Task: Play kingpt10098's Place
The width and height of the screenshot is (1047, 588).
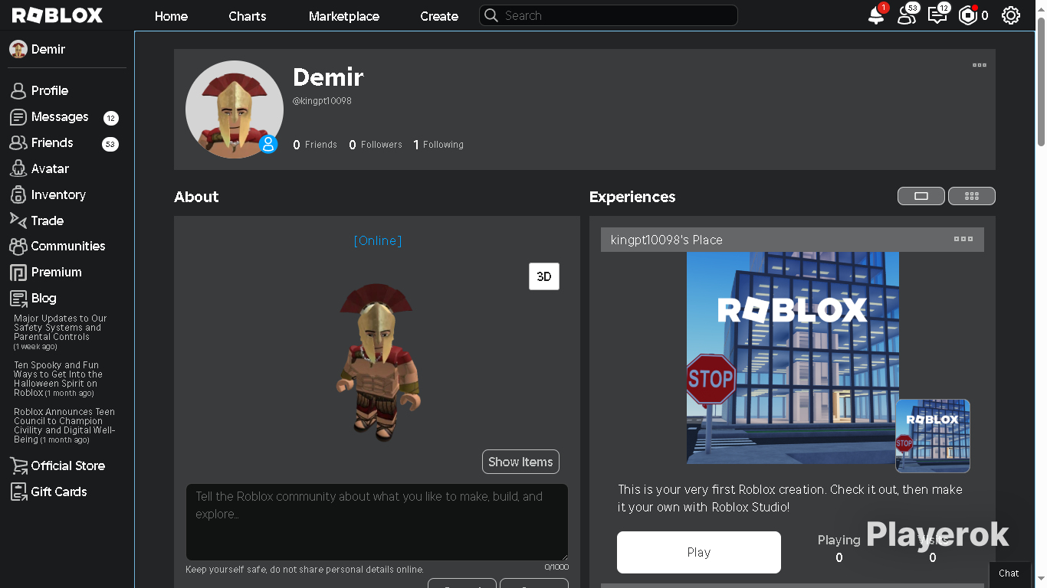Action: point(699,552)
